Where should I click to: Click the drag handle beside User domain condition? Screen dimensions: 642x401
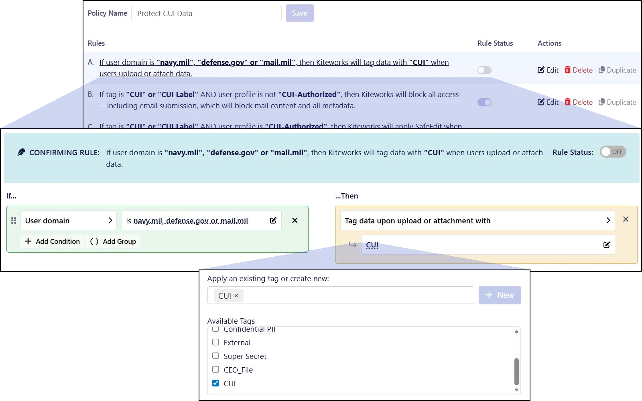14,221
